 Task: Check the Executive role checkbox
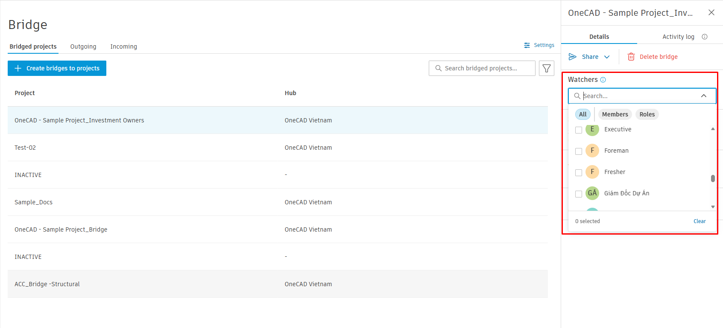point(579,130)
